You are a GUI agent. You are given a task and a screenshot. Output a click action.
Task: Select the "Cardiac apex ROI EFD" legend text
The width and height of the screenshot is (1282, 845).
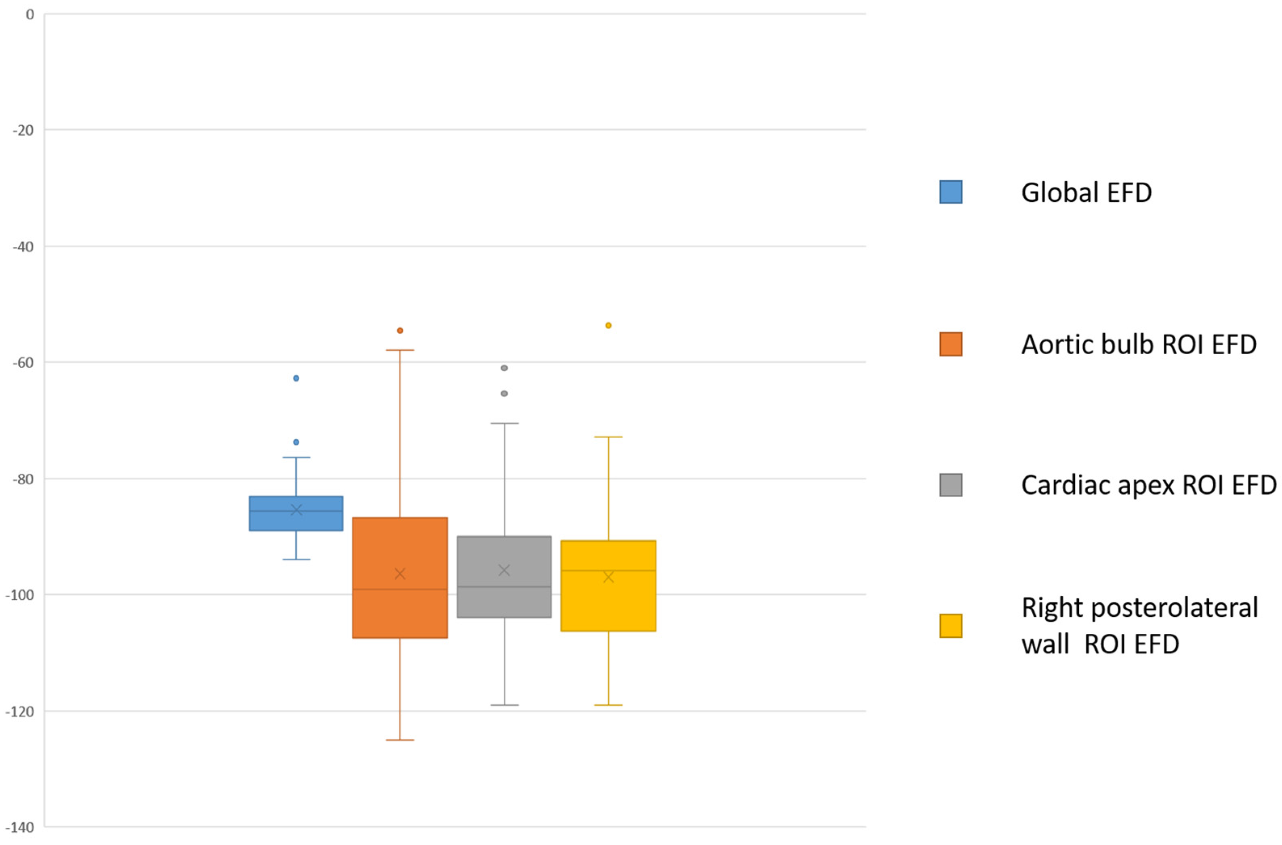point(1148,485)
